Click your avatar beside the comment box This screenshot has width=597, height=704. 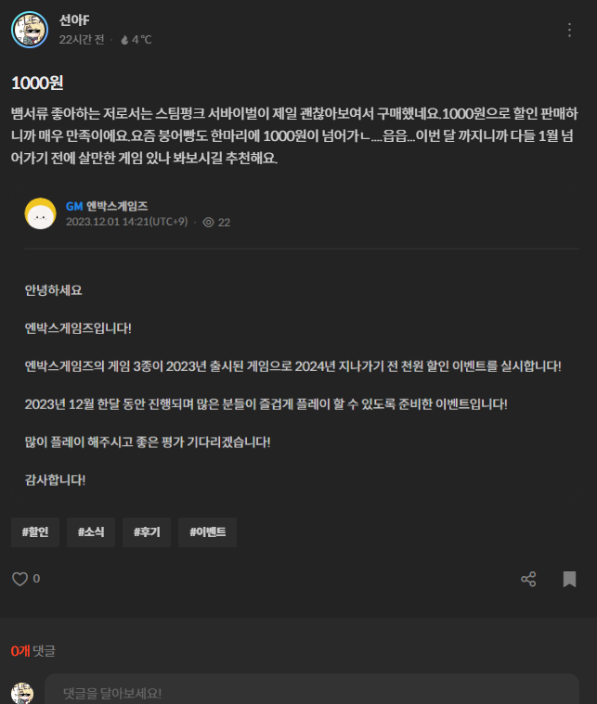tap(22, 693)
